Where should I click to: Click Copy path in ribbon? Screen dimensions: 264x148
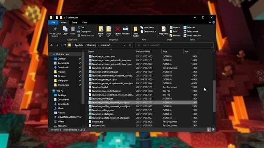click(x=84, y=31)
